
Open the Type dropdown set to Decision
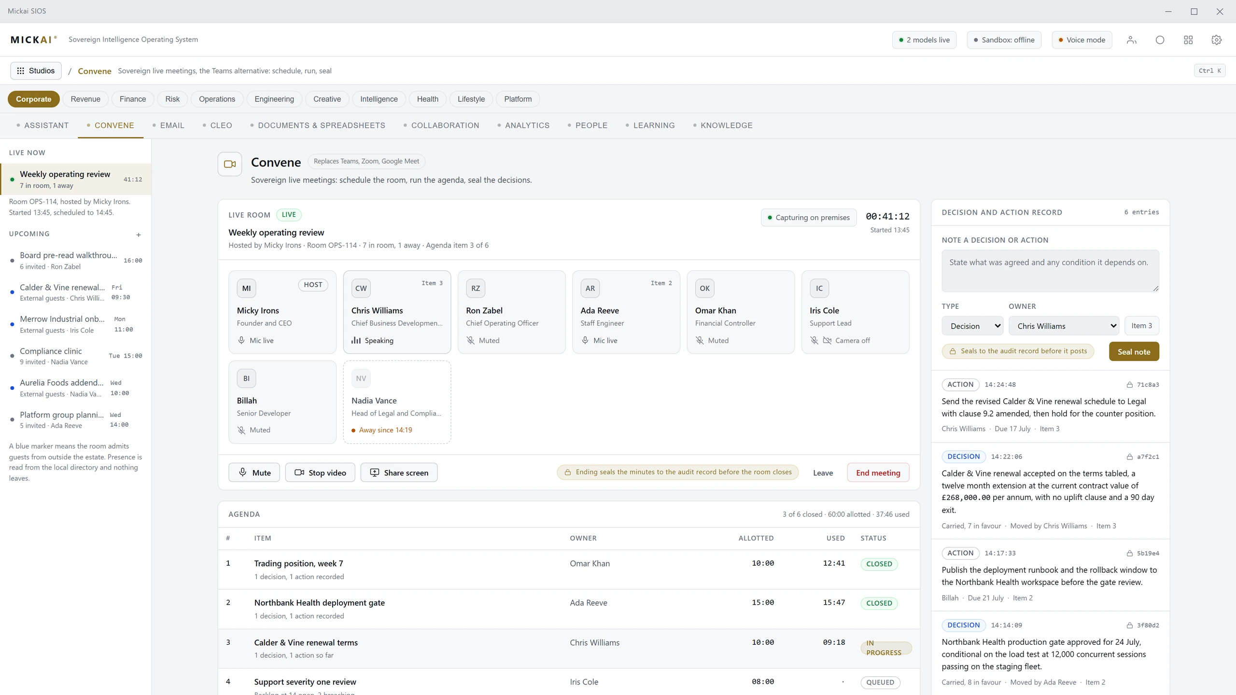point(972,326)
